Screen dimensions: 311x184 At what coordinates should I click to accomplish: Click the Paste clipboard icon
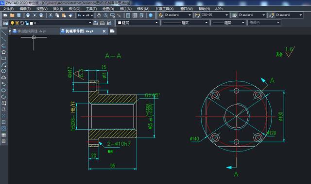tap(64, 15)
